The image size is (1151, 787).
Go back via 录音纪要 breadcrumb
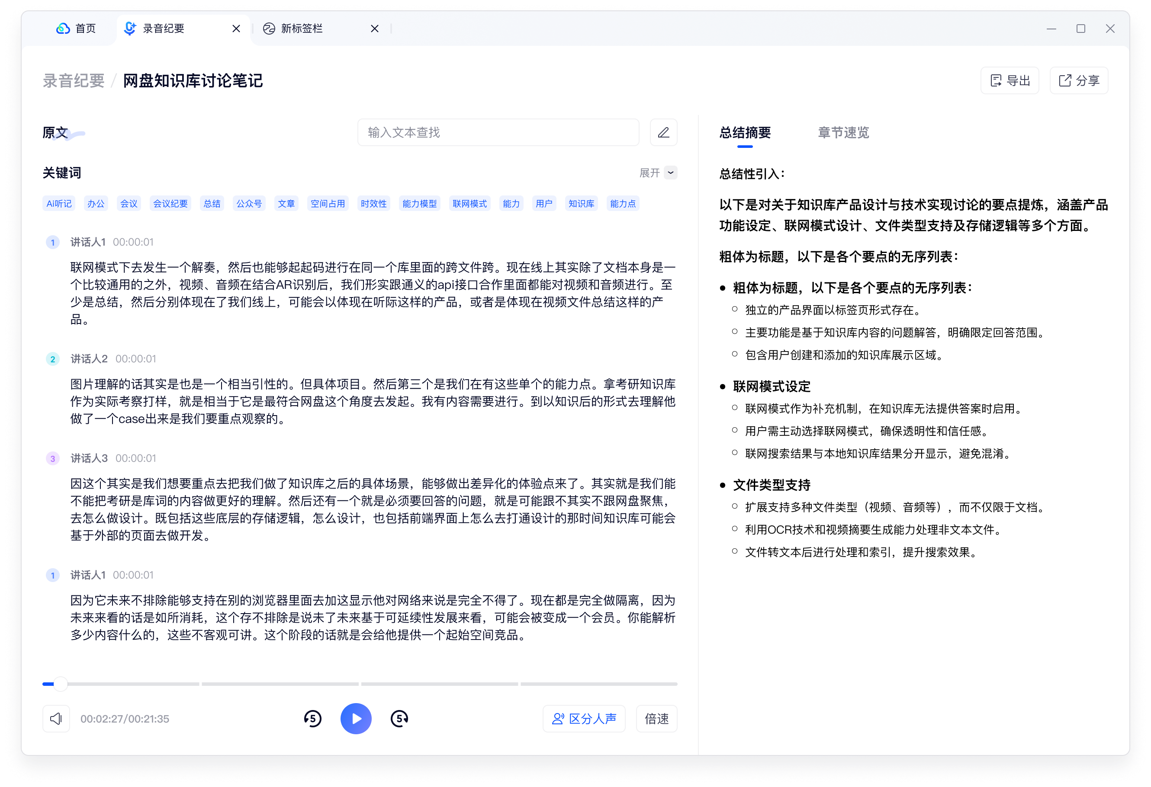73,81
